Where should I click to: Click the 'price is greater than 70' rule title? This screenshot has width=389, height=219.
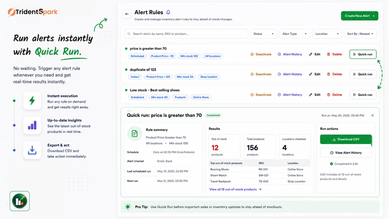[x=148, y=49]
